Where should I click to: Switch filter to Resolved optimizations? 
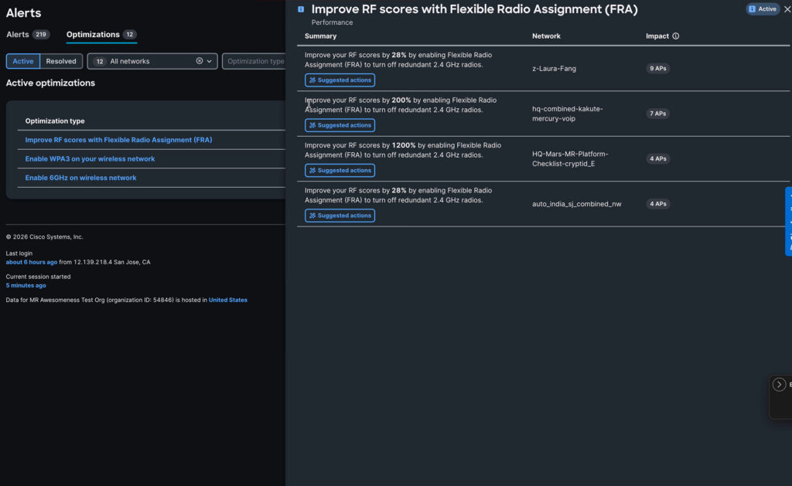61,61
